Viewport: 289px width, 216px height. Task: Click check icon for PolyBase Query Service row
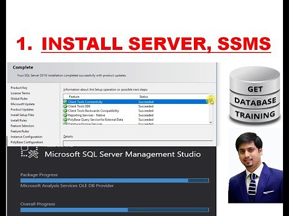coord(65,119)
